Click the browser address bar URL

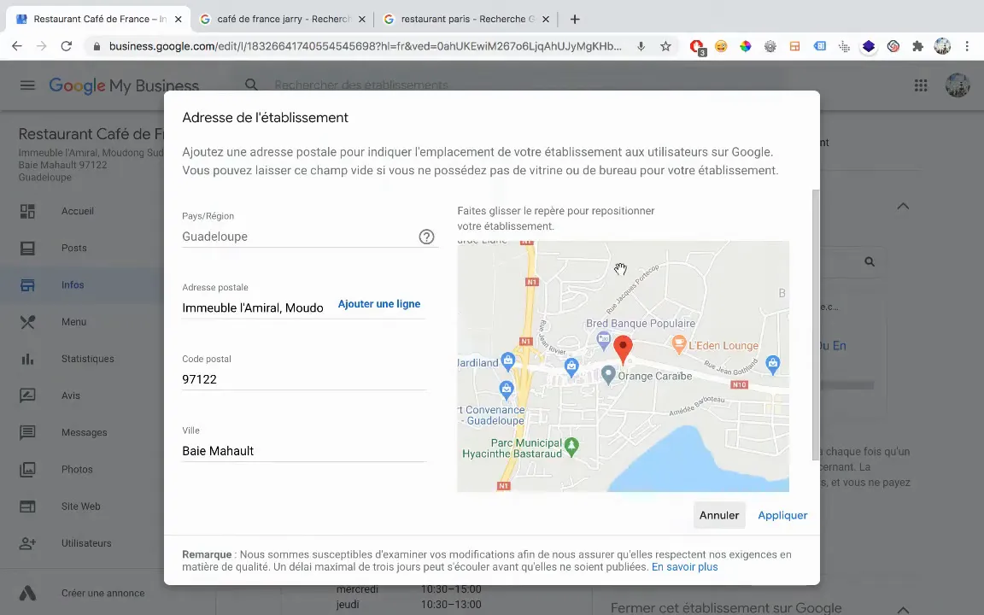coord(366,46)
